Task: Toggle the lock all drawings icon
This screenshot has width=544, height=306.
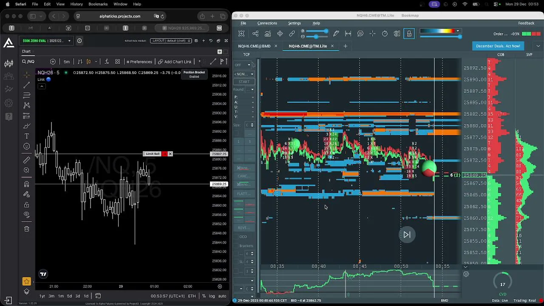Action: [x=26, y=205]
